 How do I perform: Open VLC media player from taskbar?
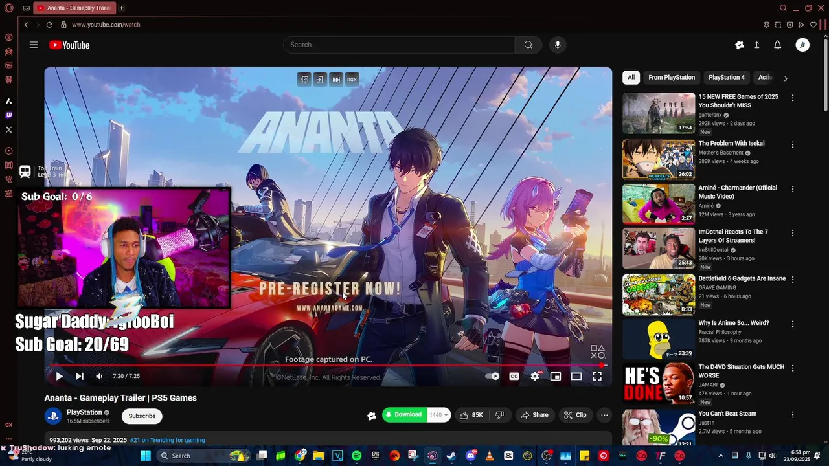pos(489,456)
